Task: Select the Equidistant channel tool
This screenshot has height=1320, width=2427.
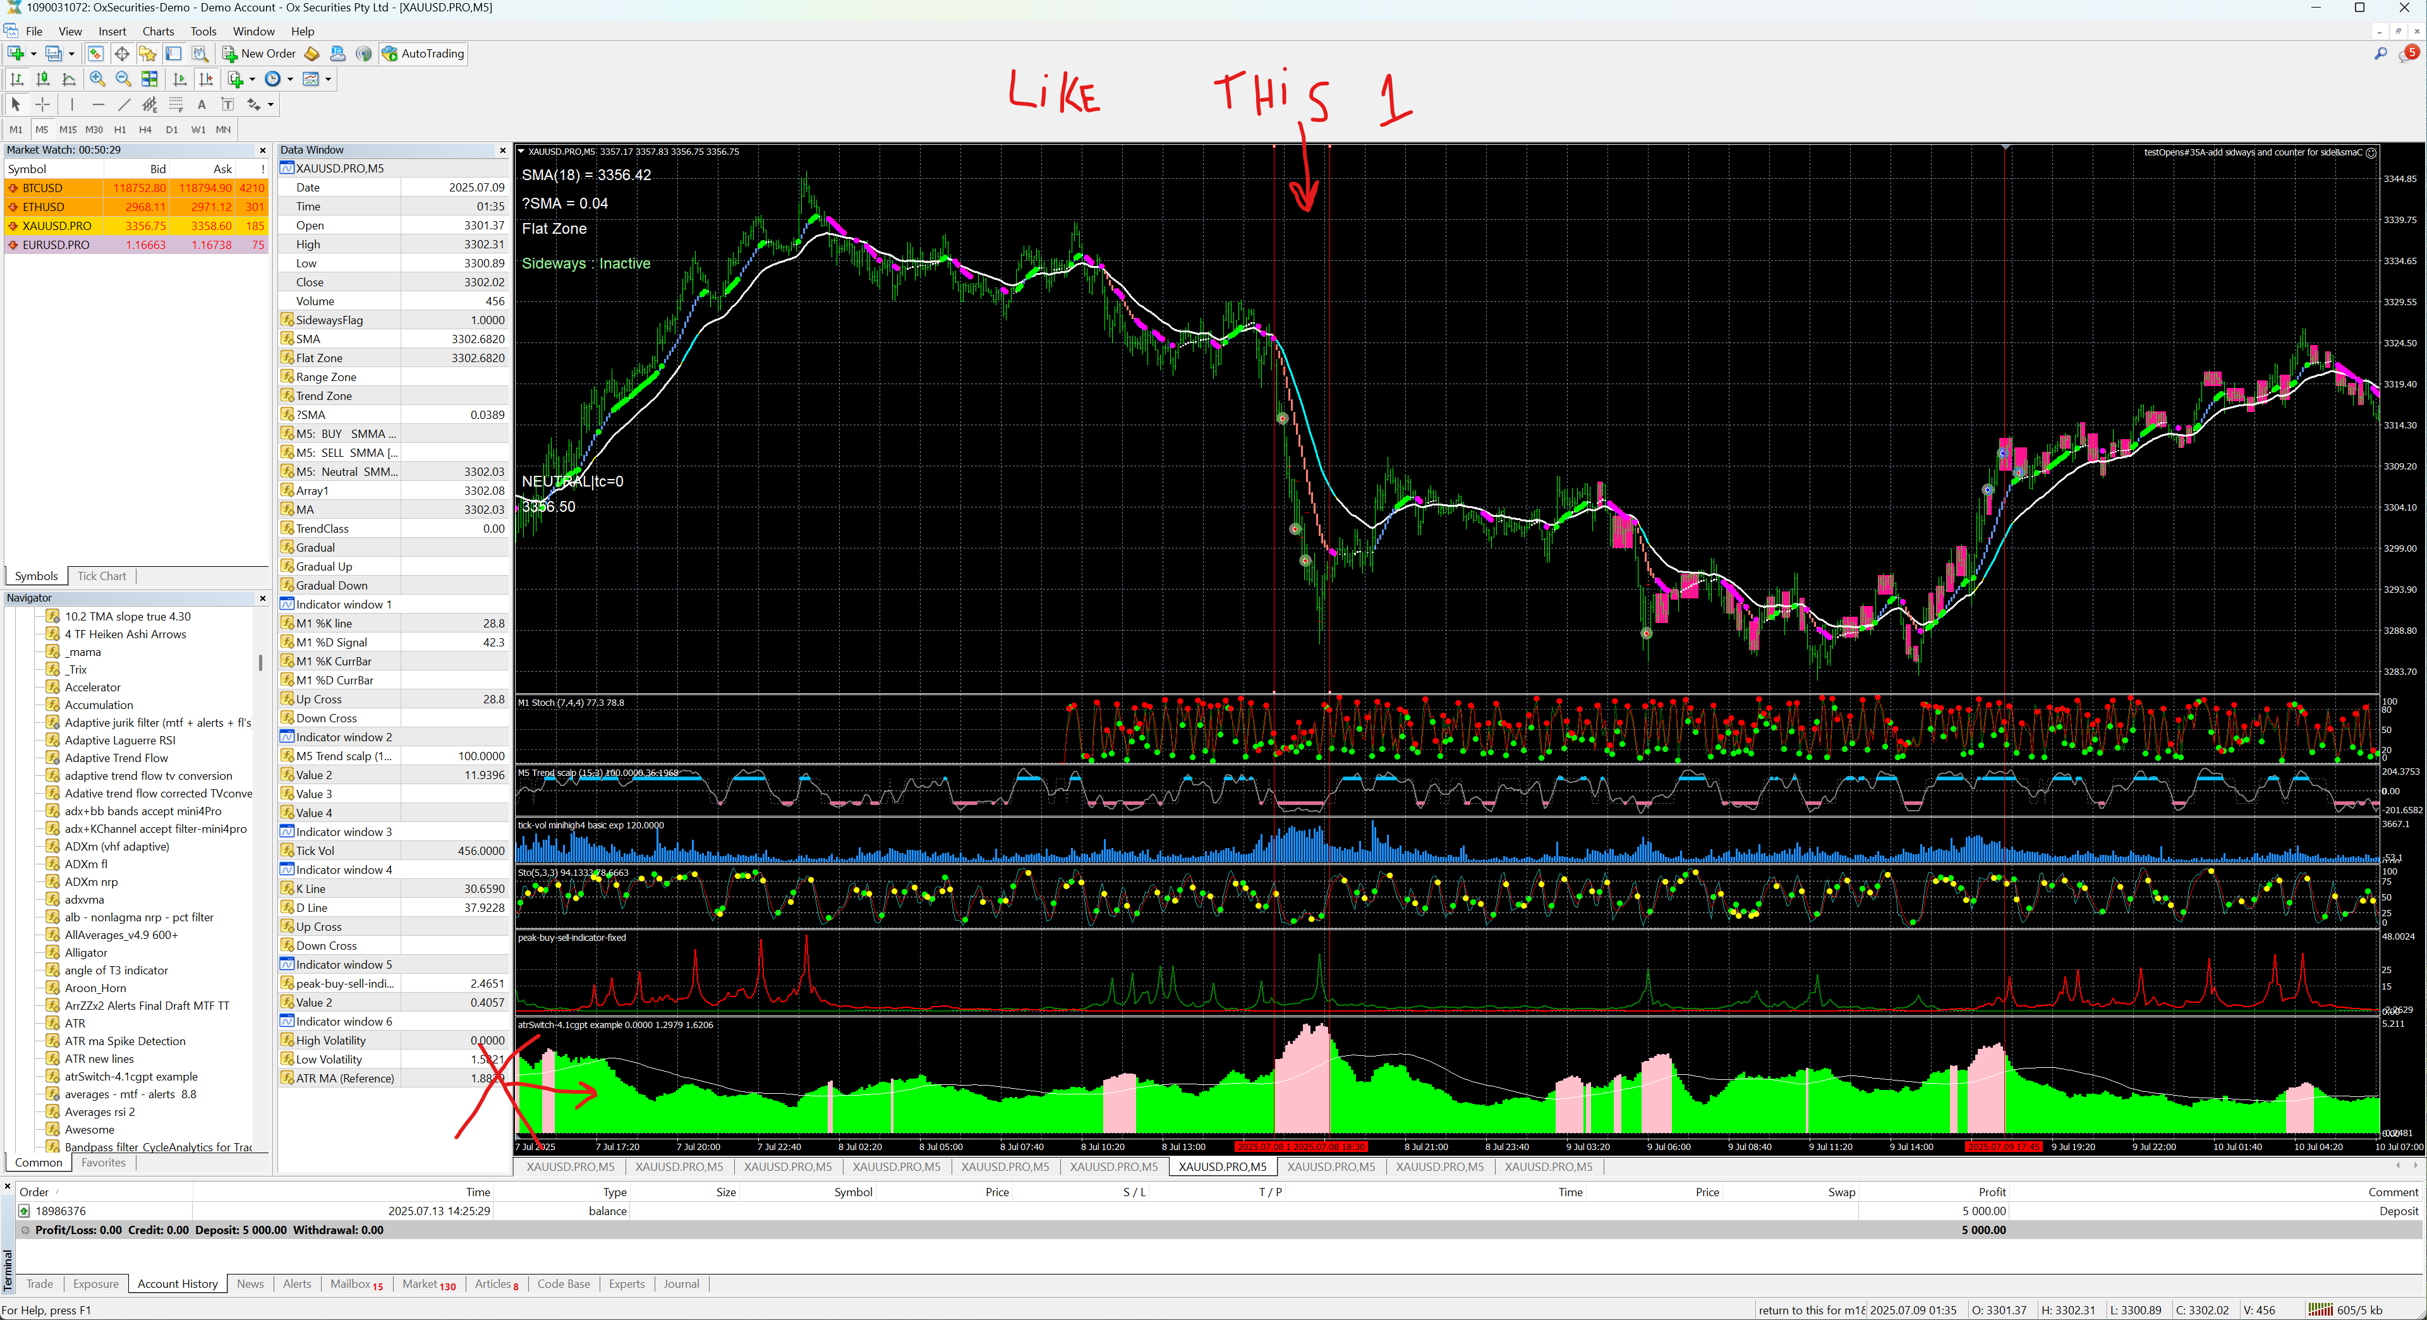Action: [150, 105]
